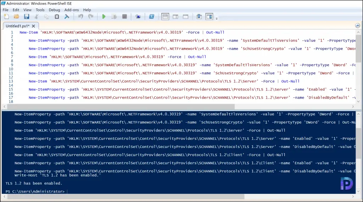Click line 7 'New-Item' NETFramework command
Viewport: 363px width, 202px height.
click(x=117, y=57)
